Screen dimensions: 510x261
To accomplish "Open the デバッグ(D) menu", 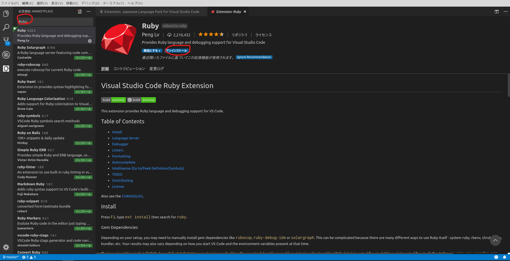I will tap(90, 3).
